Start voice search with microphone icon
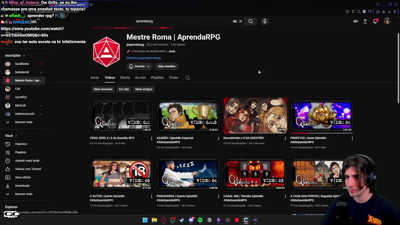400x225 pixels. [x=265, y=21]
